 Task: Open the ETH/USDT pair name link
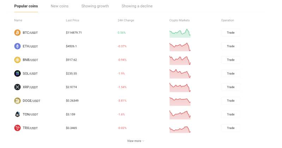coord(30,47)
